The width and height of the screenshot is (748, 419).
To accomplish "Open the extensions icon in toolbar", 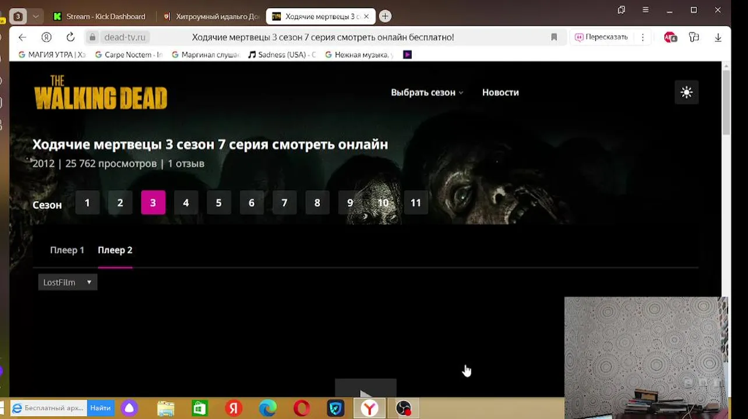I will pyautogui.click(x=694, y=37).
